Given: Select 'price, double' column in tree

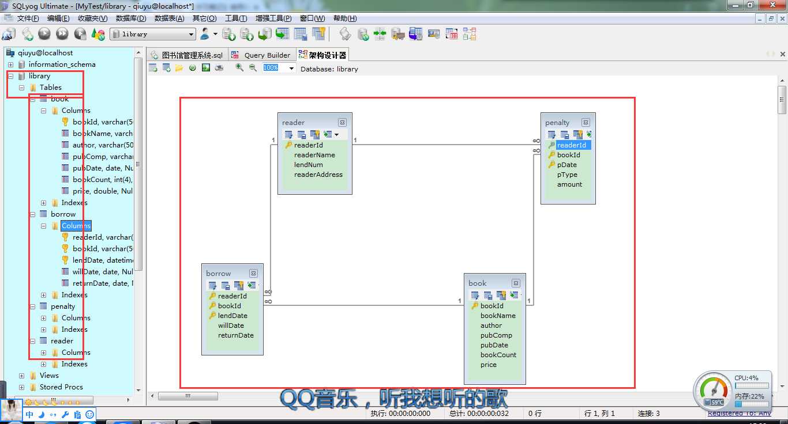Looking at the screenshot, I should coord(103,191).
